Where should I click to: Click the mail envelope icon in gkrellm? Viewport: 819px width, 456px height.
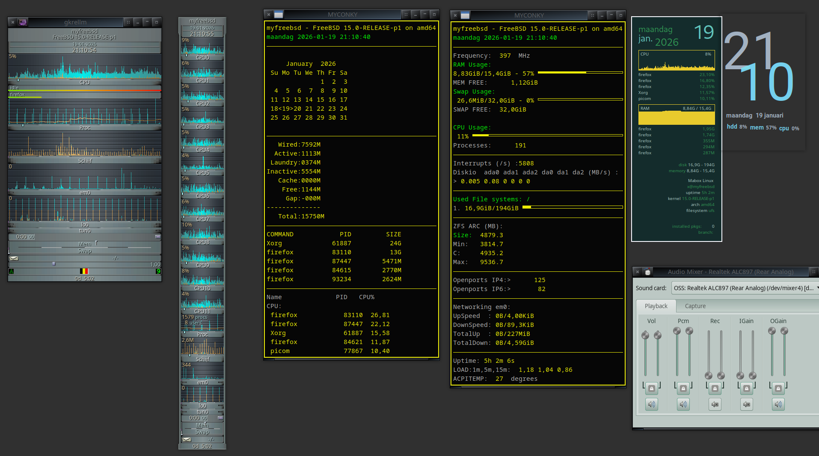point(14,258)
